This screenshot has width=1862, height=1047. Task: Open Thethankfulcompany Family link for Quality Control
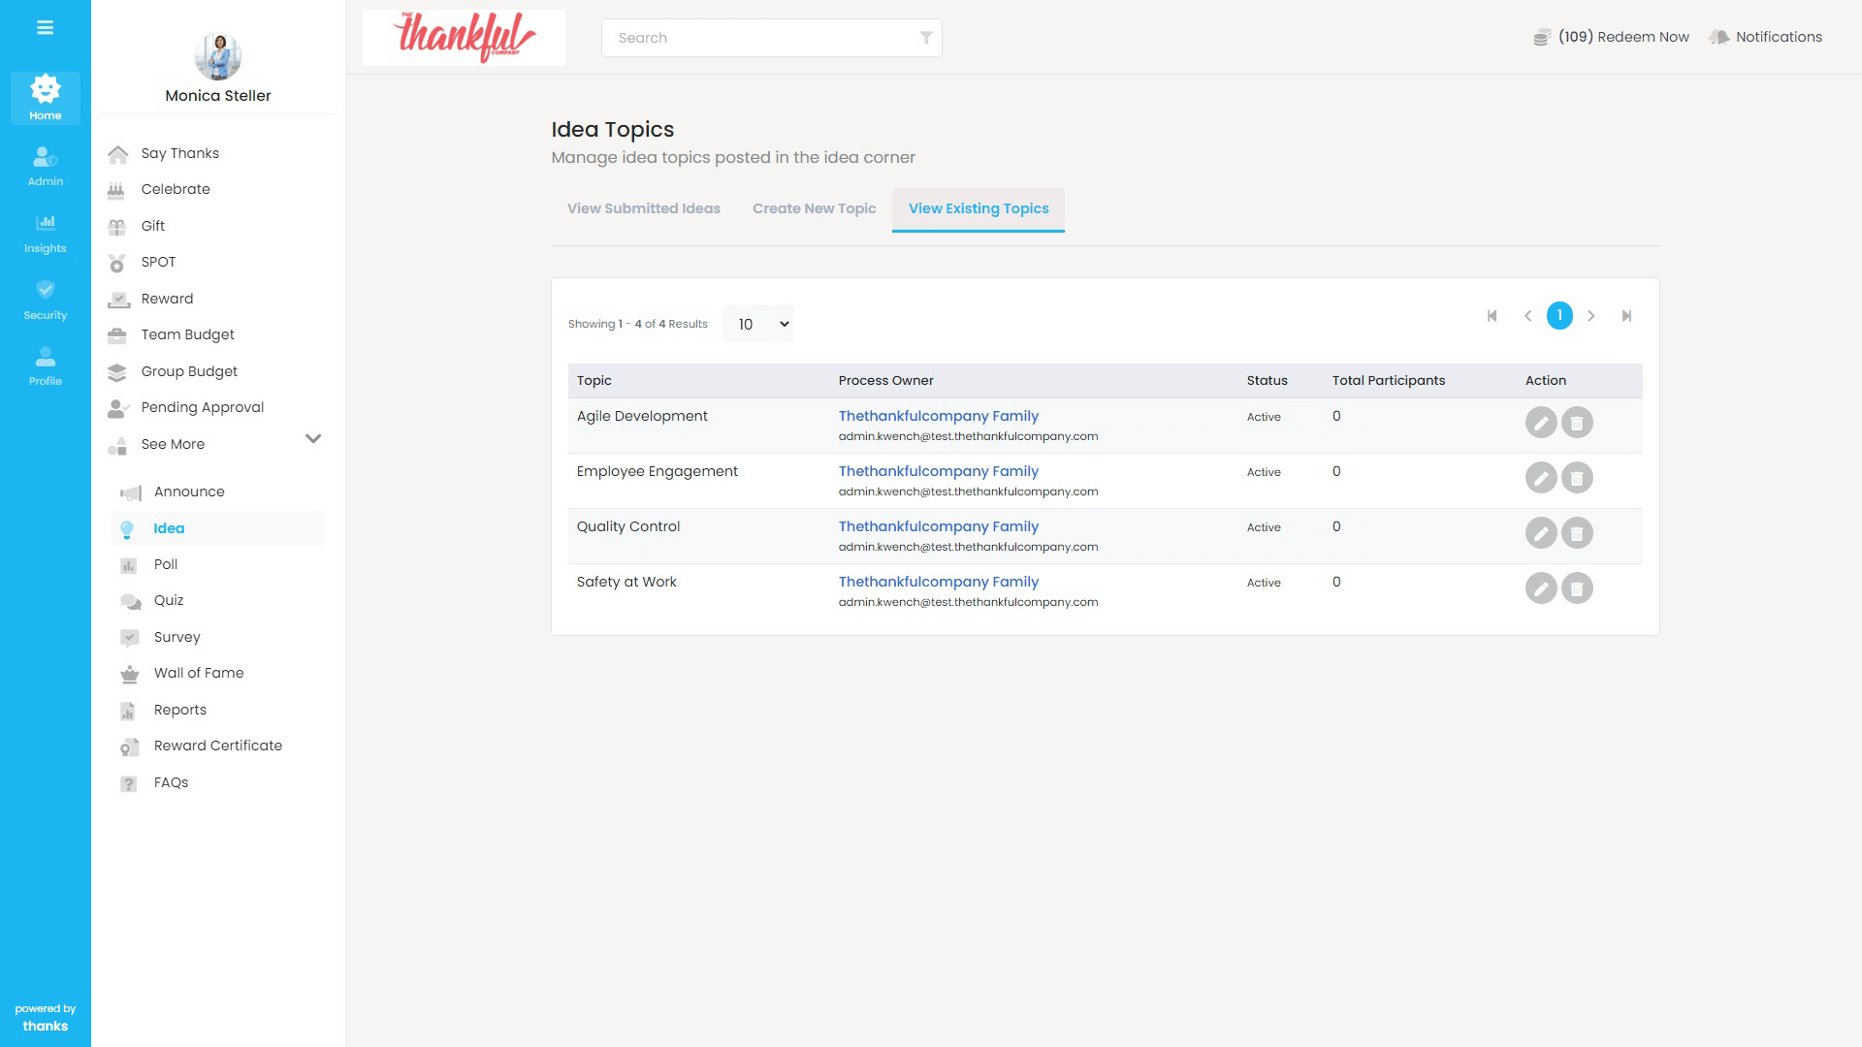(938, 526)
